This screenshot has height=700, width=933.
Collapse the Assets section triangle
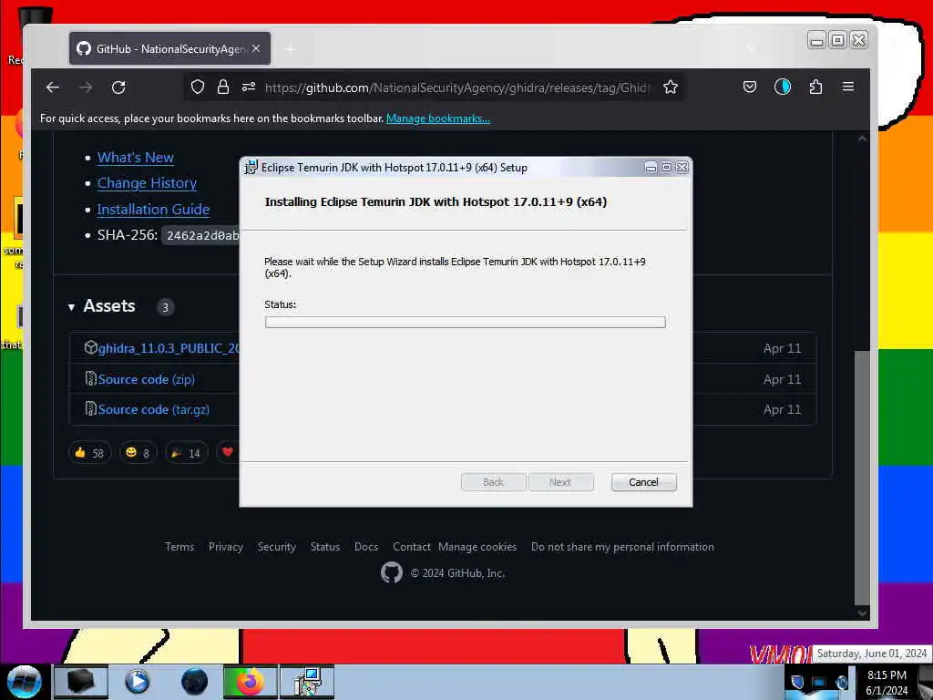(71, 307)
